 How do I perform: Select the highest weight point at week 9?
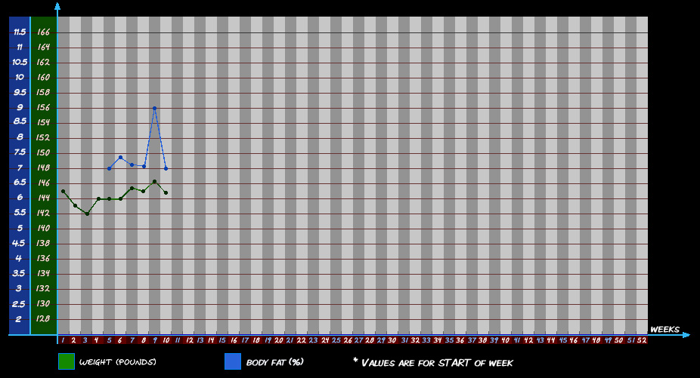[154, 181]
